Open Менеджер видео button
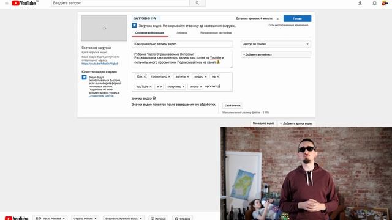The image size is (392, 220). pos(263,123)
